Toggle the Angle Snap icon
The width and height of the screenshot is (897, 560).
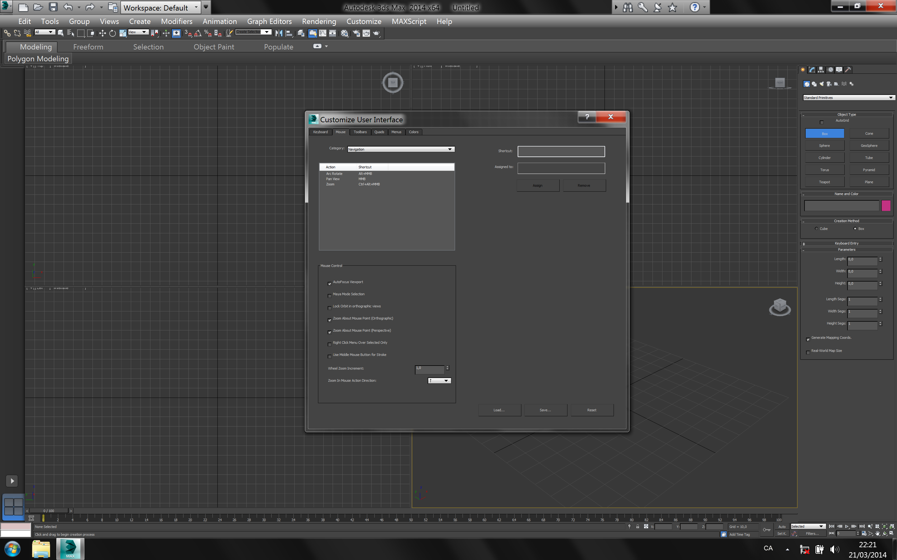coord(198,33)
